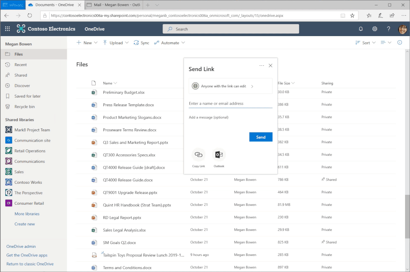Open Quint HR Handbook (Strat Team).pptx
This screenshot has width=410, height=272.
pos(137,205)
